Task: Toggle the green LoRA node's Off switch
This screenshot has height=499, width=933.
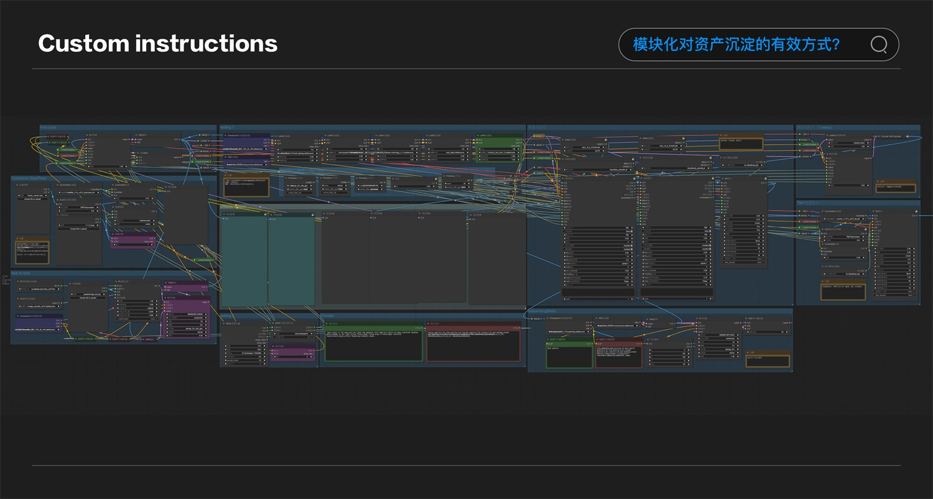Action: [x=499, y=149]
